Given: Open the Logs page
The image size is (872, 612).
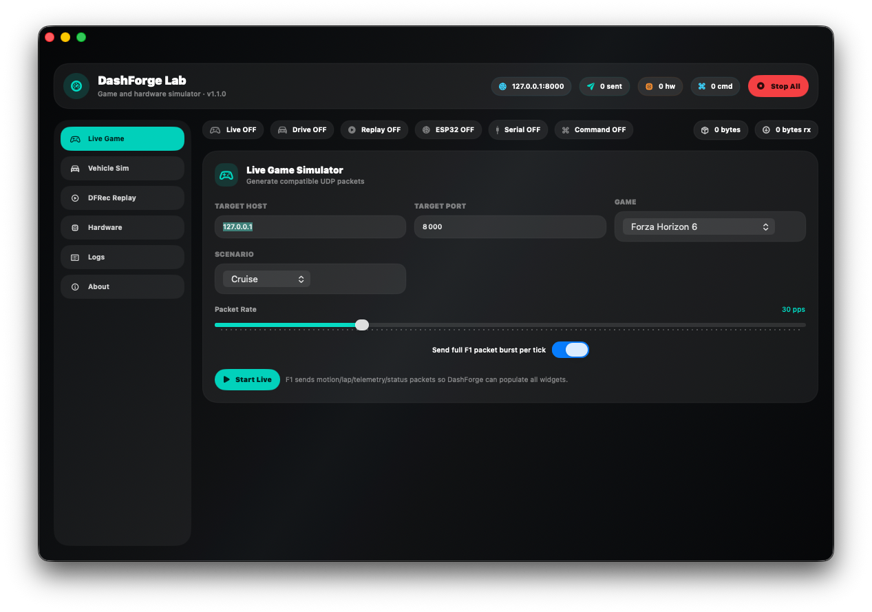Looking at the screenshot, I should click(123, 257).
